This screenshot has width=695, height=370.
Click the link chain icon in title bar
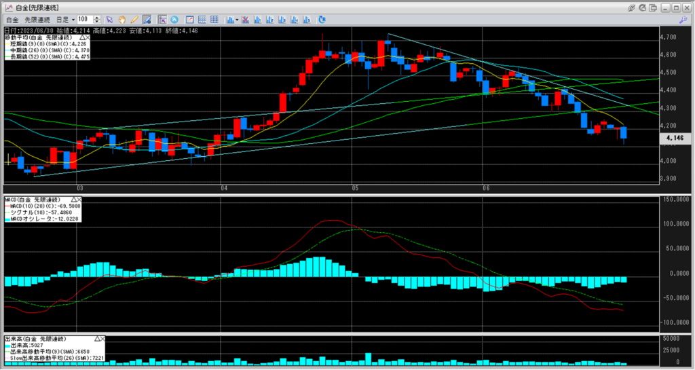[x=631, y=7]
